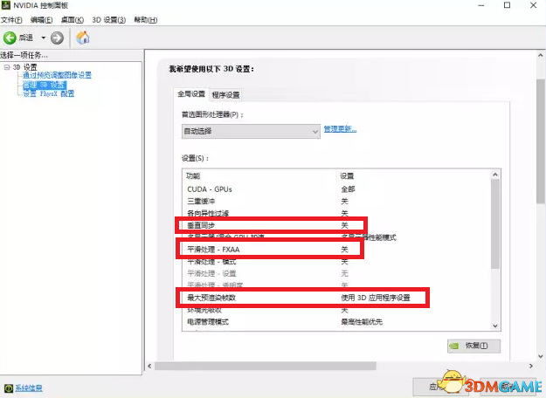
Task: Select 设置 PhysX 配置 tree item
Action: click(x=49, y=93)
